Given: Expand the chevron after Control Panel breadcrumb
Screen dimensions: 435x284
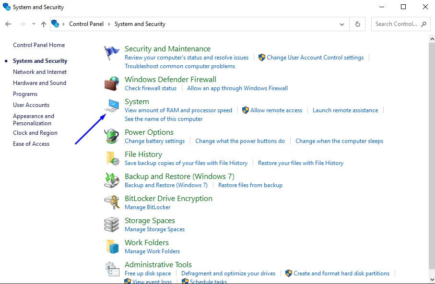Looking at the screenshot, I should click(109, 24).
